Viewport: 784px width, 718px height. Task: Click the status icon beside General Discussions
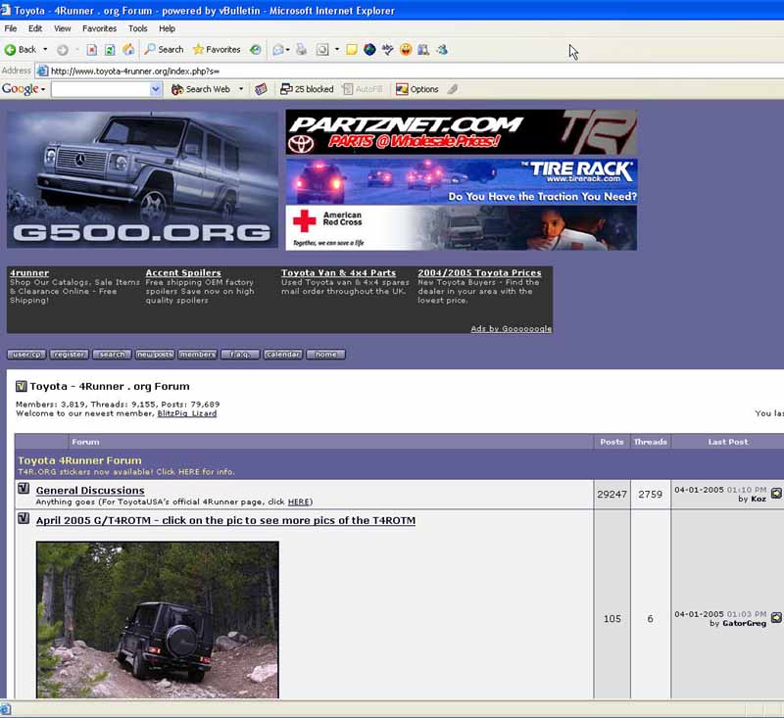pos(24,489)
